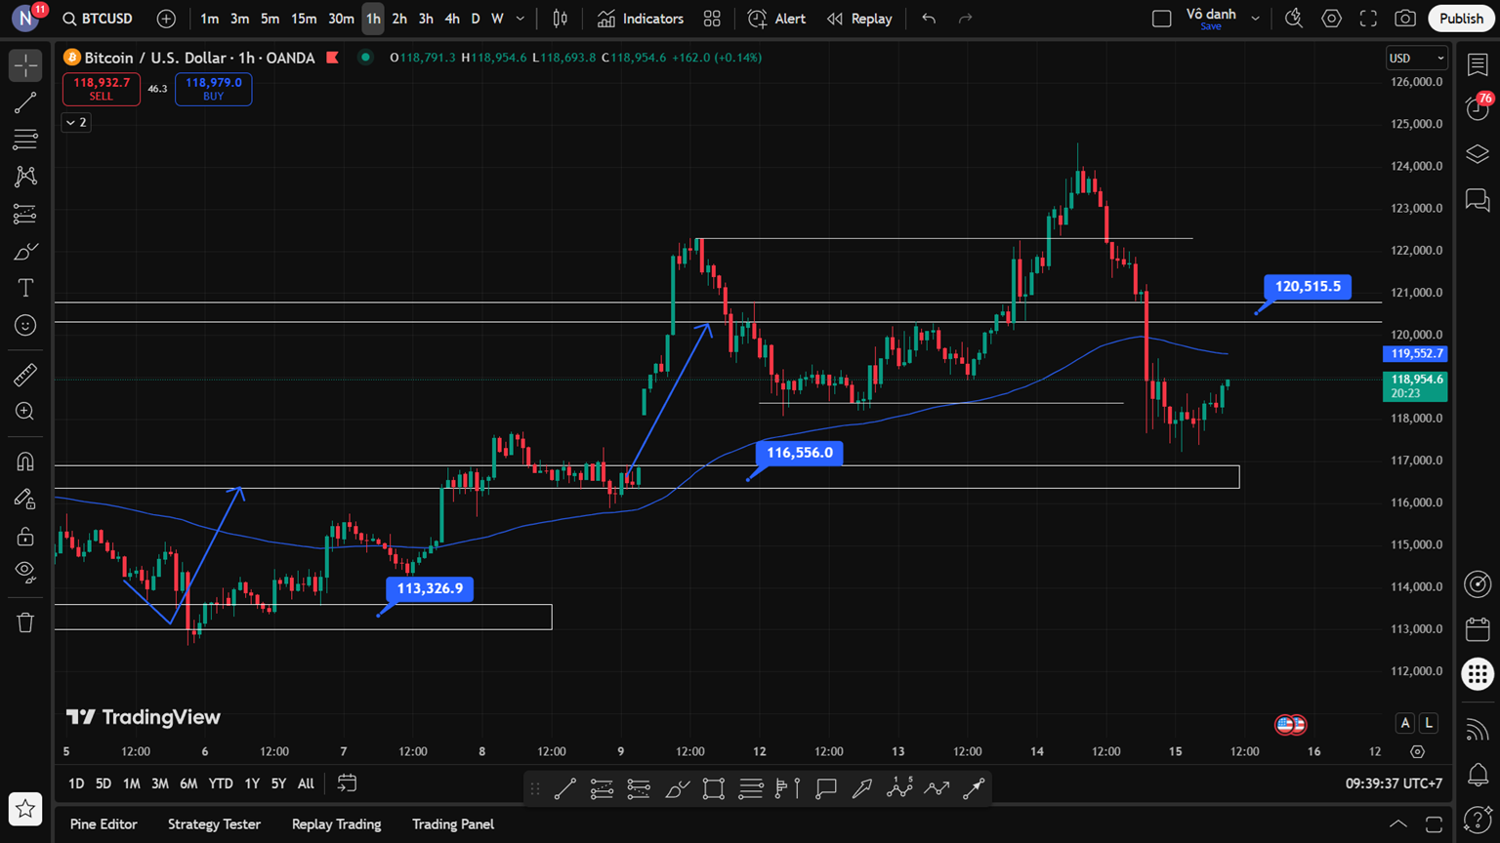Select the brush tool in left sidebar
Viewport: 1500px width, 843px height.
coord(25,251)
